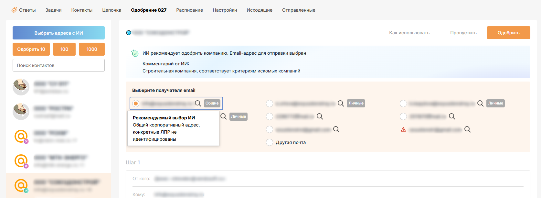Click the red warning triangle icon

coord(403,129)
